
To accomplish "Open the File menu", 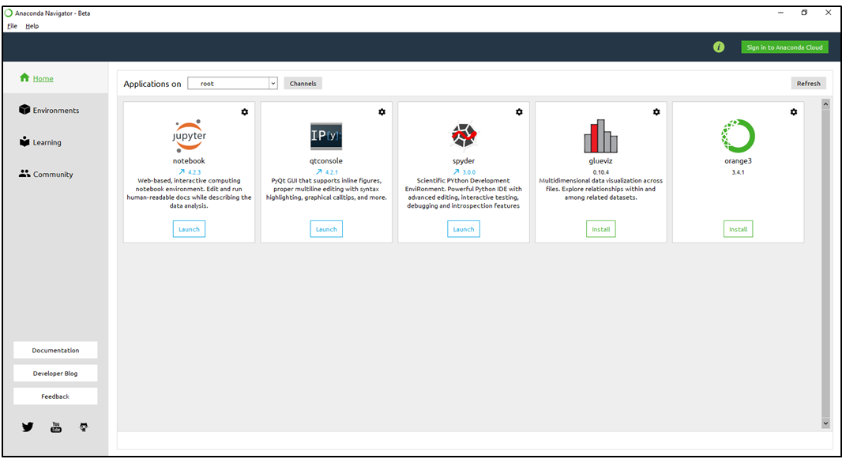I will 12,26.
